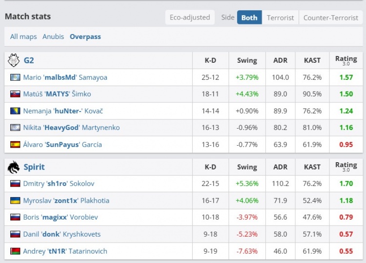This screenshot has width=366, height=263.
Task: Click sh1ro's 1.70 rating value
Action: click(346, 184)
